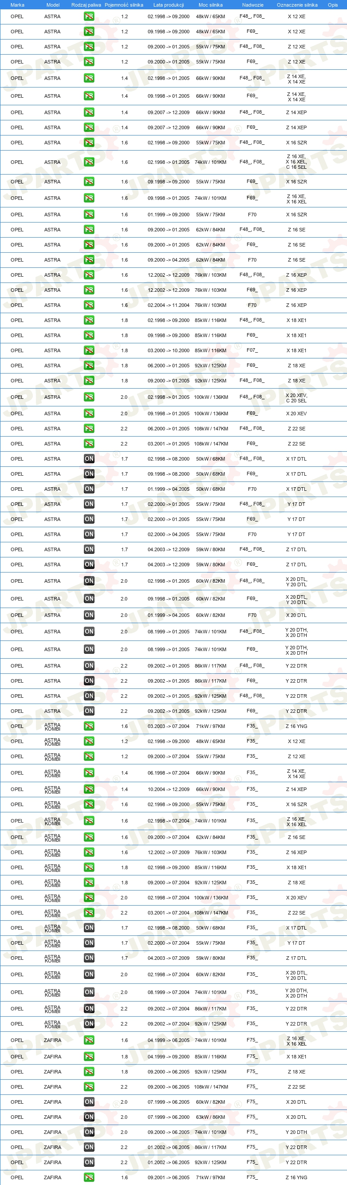The image size is (347, 1185).
Task: Click petrol icon in Astra Kombi Z 16 YNG row
Action: pyautogui.click(x=89, y=726)
